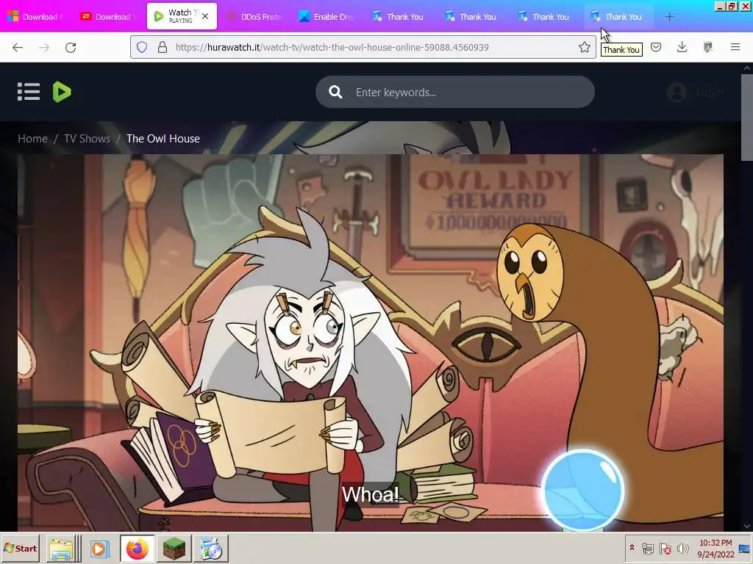
Task: Open the last Thank You tab
Action: [618, 17]
